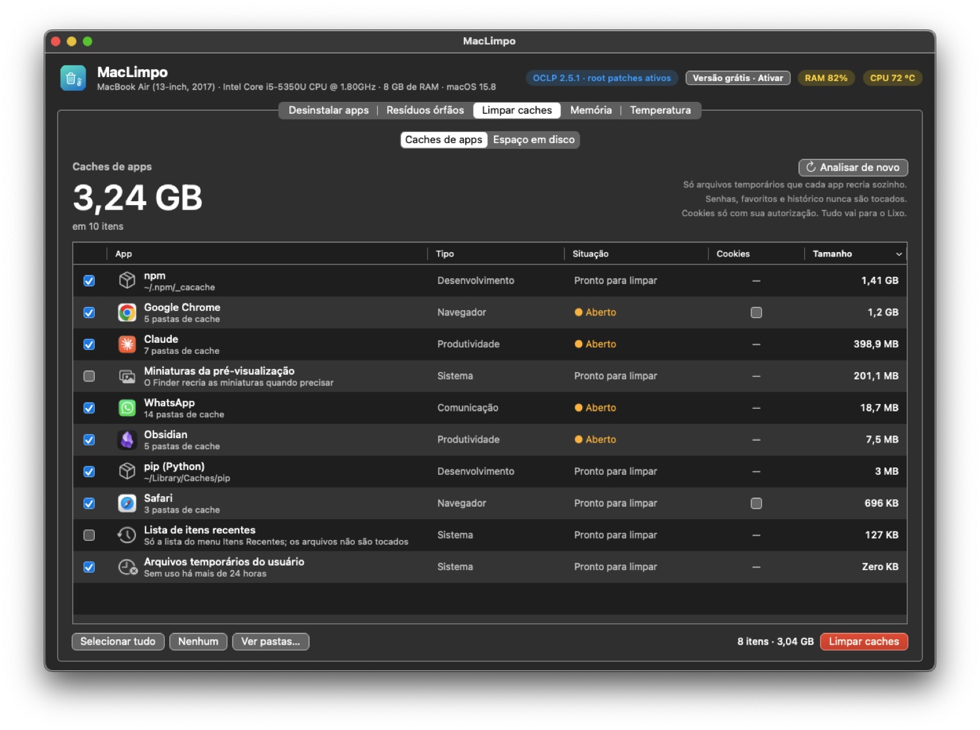Uncheck the Safari row selection checkbox
Viewport: 980px width, 730px height.
pyautogui.click(x=90, y=503)
